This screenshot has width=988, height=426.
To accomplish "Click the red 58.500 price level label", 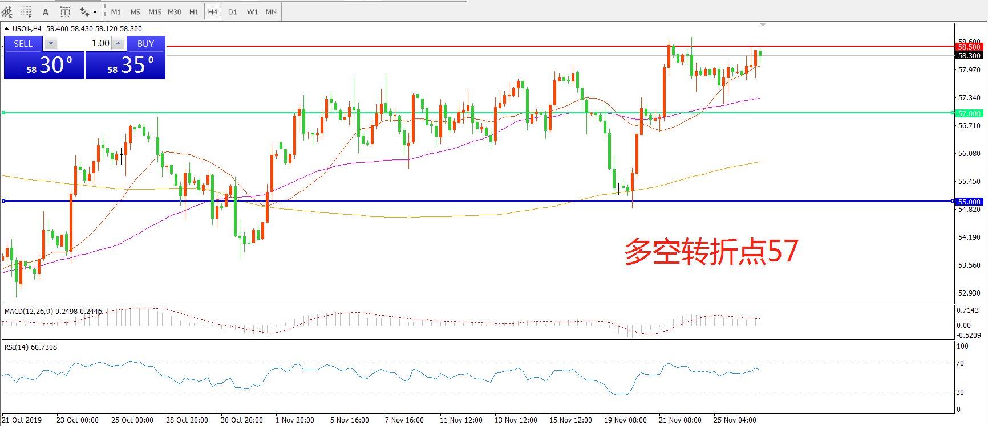I will [x=969, y=47].
